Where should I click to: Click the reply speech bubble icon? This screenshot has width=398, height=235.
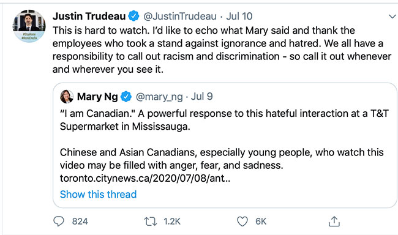point(59,222)
